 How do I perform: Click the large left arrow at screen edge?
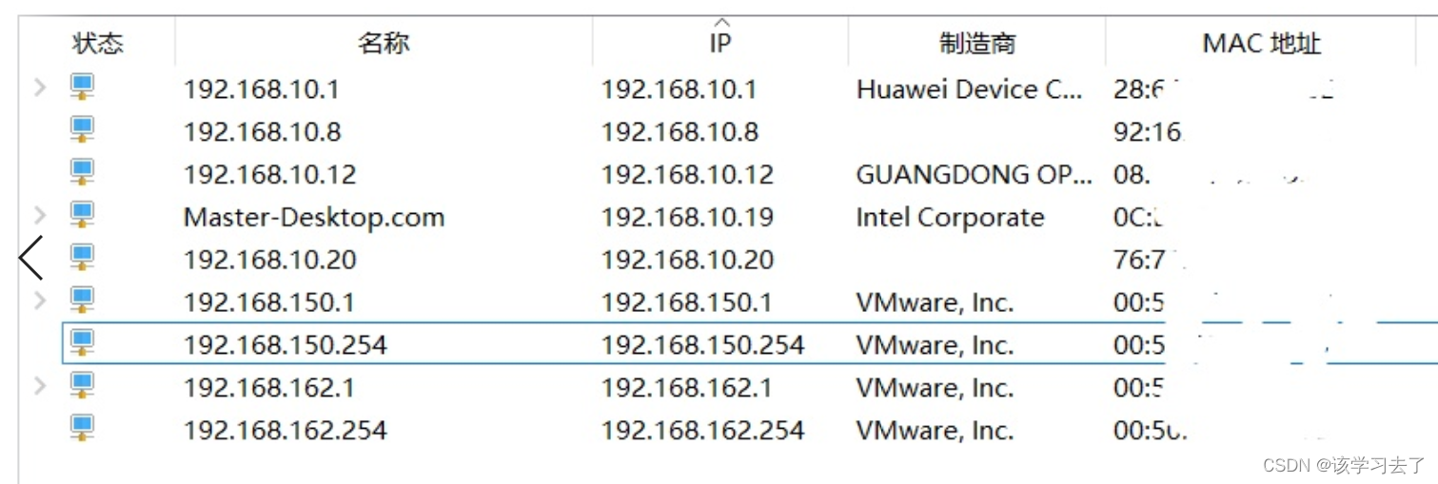coord(31,258)
